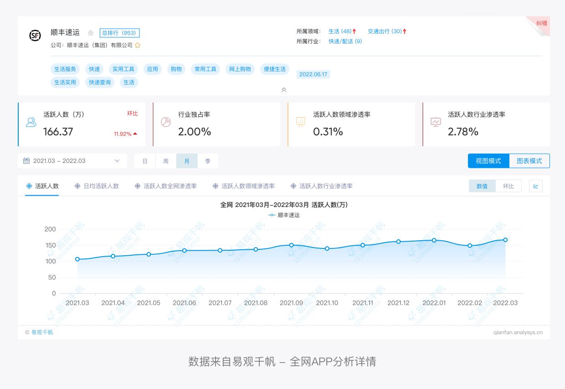
Task: Click the icon on 活跃人数领域渗透率 card
Action: point(301,121)
